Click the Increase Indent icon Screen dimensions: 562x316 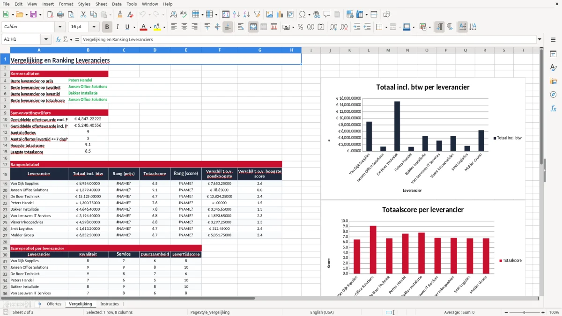(x=357, y=27)
